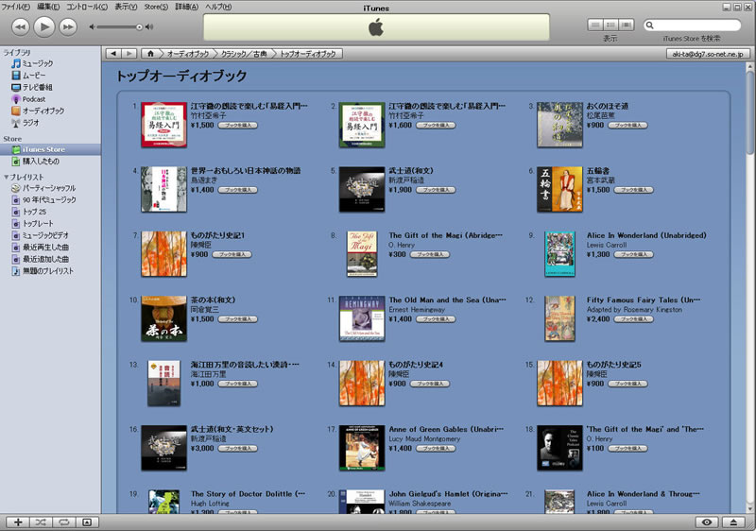The height and width of the screenshot is (531, 756).
Task: Click author Lewis Carroll under item 9
Action: (607, 245)
